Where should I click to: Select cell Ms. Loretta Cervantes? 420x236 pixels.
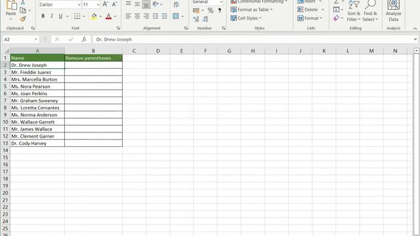click(x=37, y=108)
